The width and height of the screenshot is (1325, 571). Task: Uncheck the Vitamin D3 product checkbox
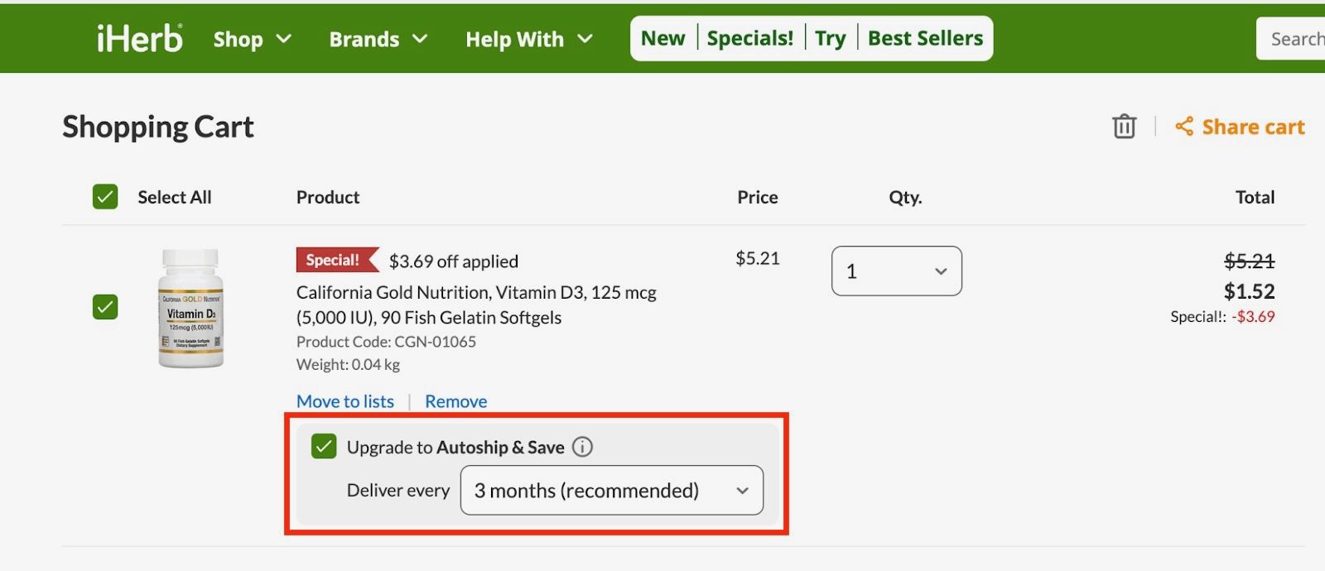[x=105, y=307]
